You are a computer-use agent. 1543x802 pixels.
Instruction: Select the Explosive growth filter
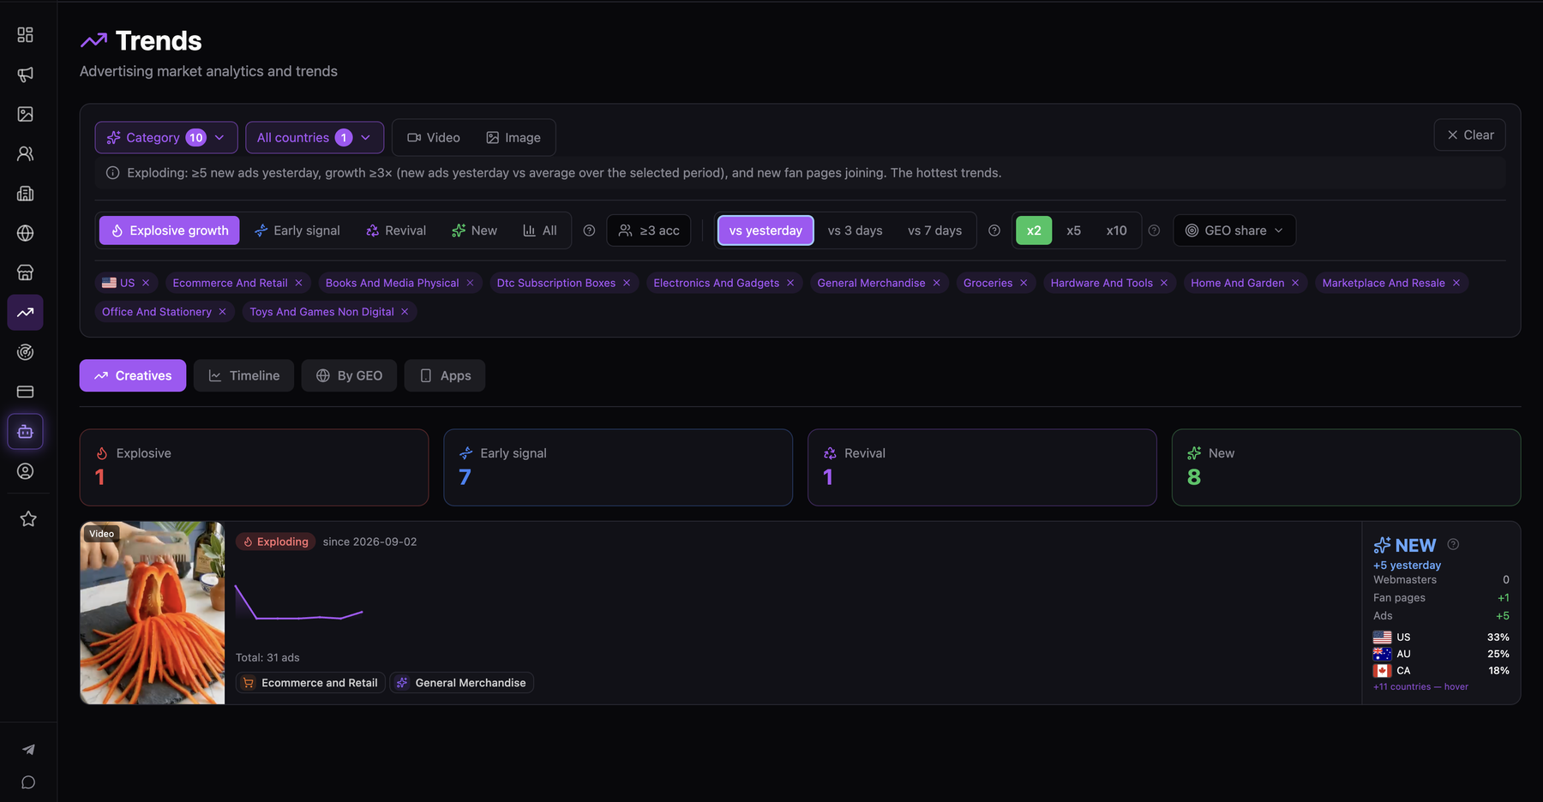[x=169, y=230]
